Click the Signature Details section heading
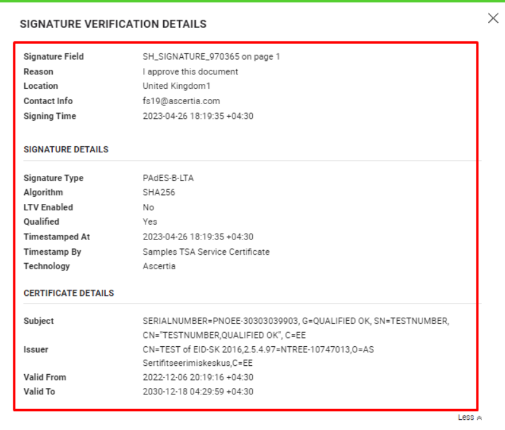This screenshot has width=505, height=430. coord(66,149)
